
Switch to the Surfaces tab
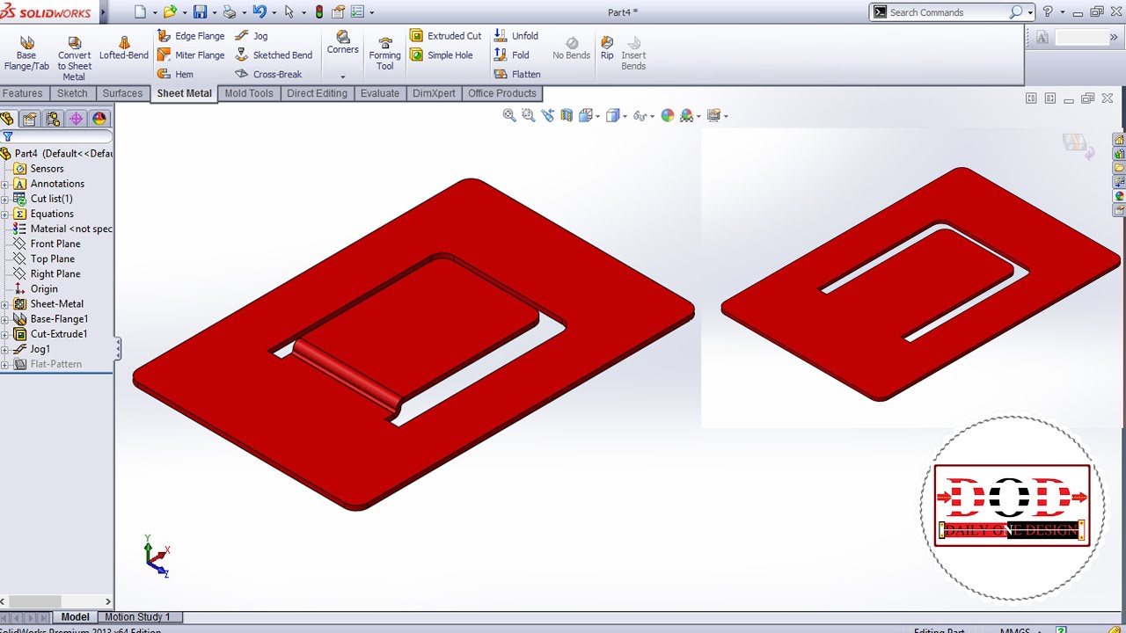(x=122, y=93)
